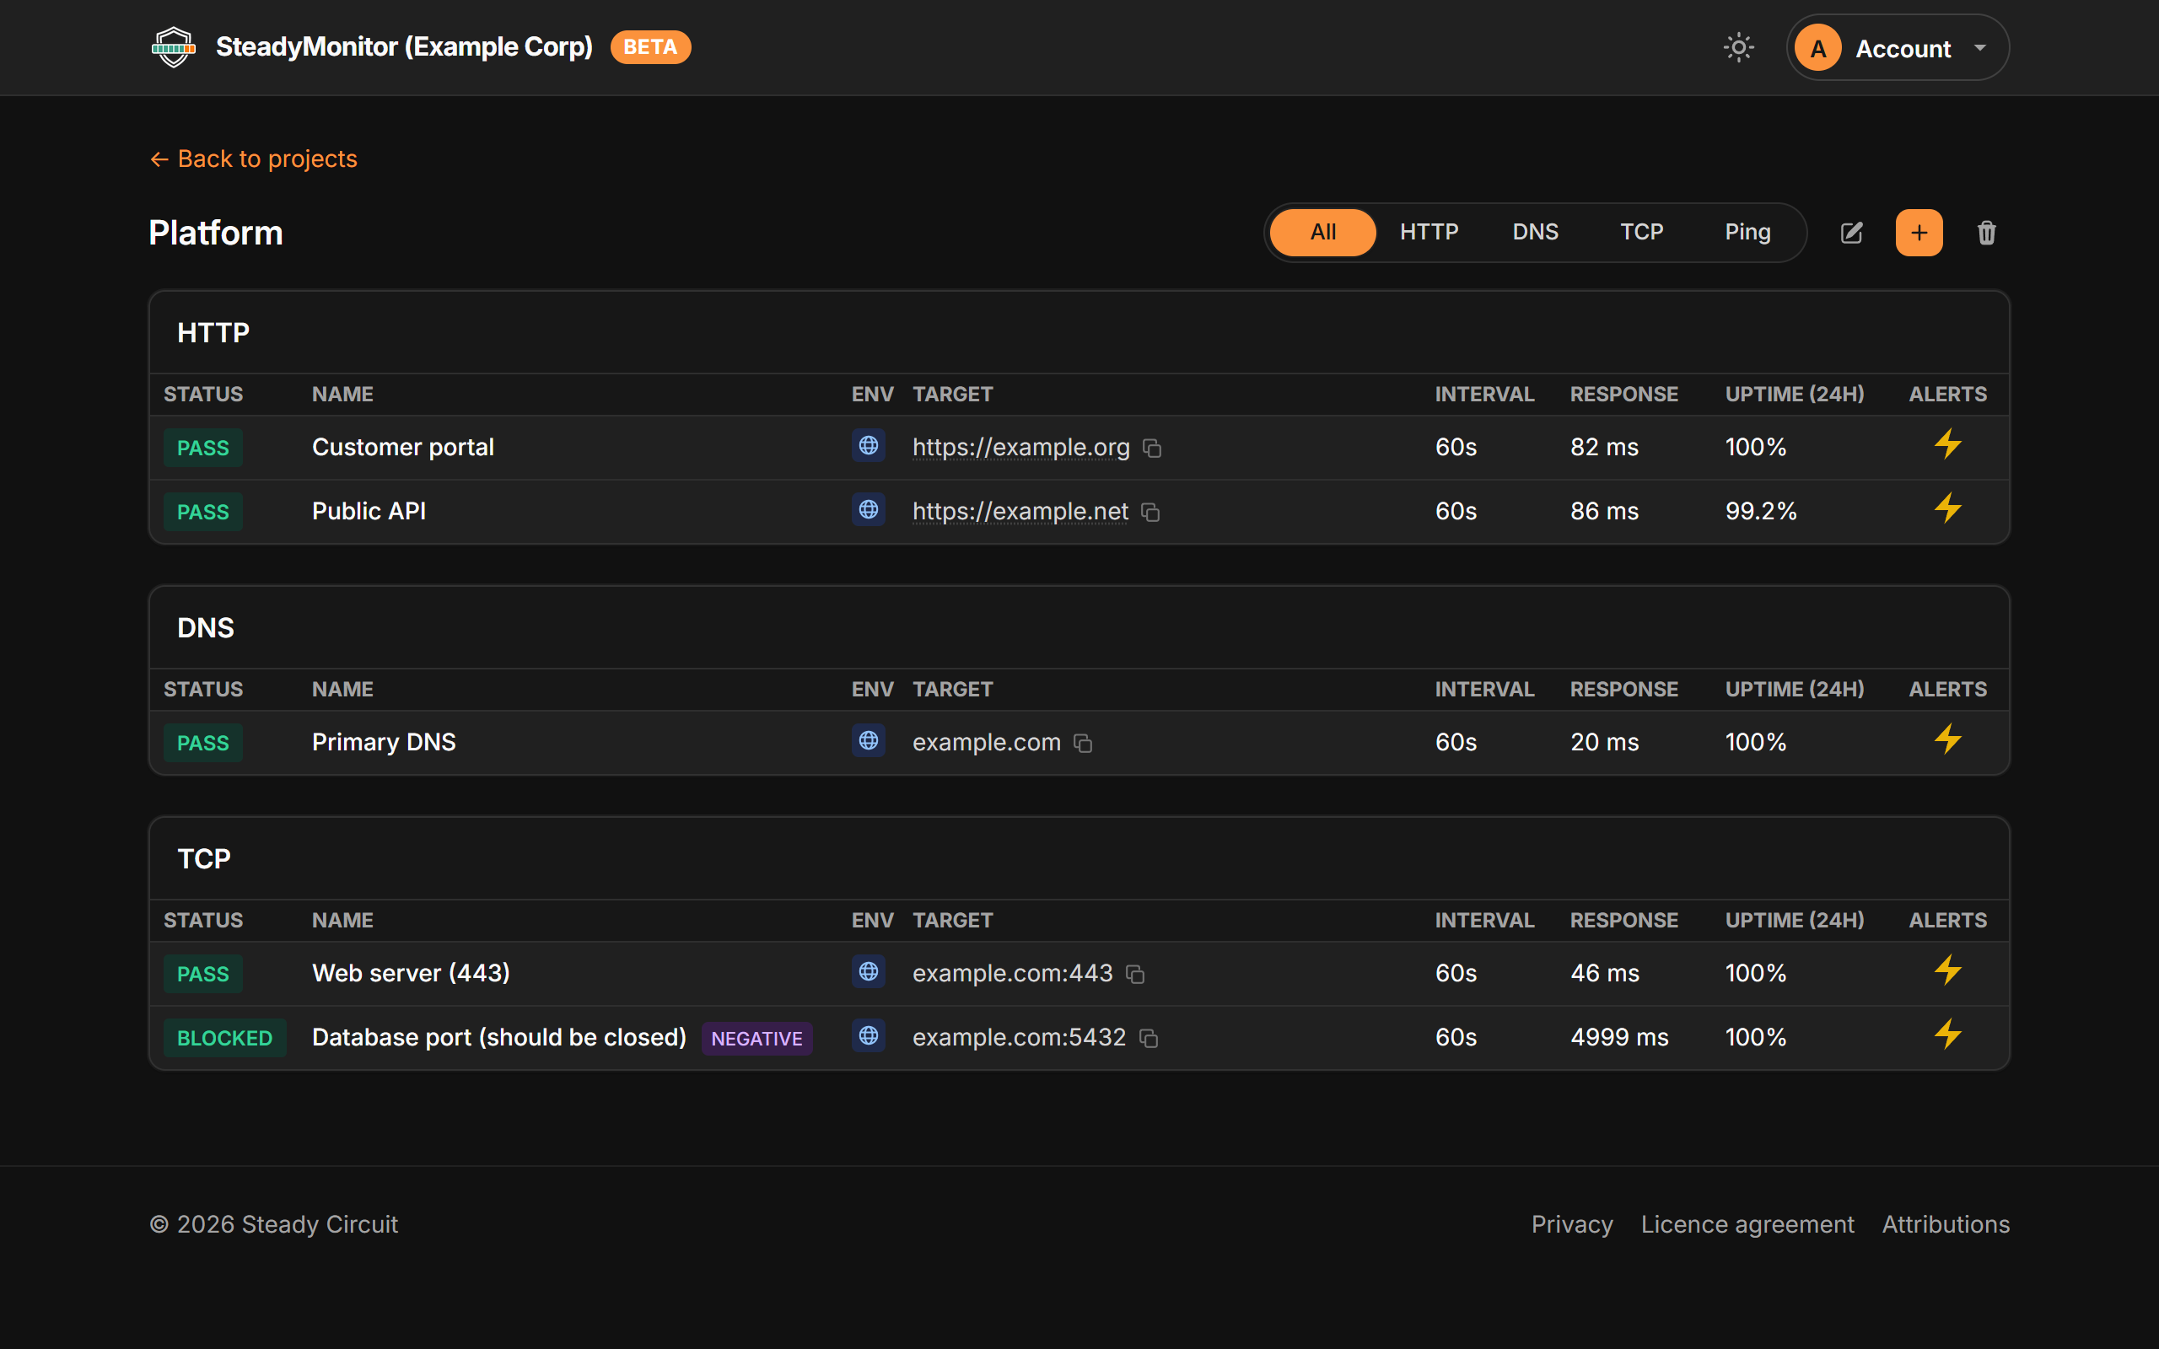
Task: Open the https://example.net target link
Action: pyautogui.click(x=1020, y=511)
